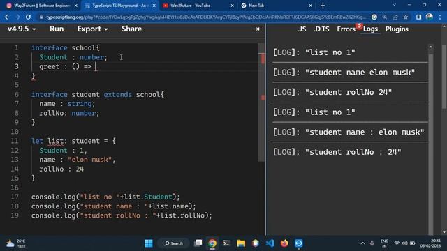447x251 pixels.
Task: Click line number 19 in the gutter
Action: tap(15, 215)
